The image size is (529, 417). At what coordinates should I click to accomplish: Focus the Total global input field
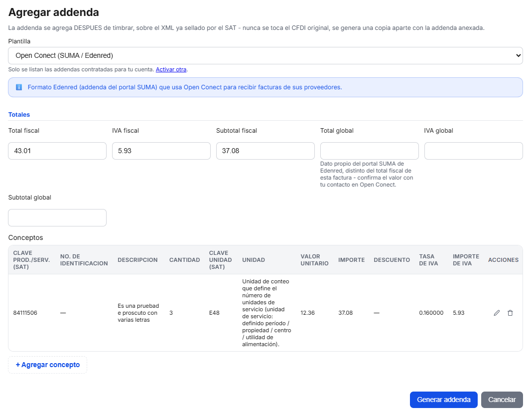tap(370, 151)
